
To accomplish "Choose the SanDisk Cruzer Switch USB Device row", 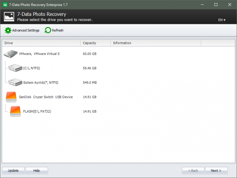I will pos(118,97).
